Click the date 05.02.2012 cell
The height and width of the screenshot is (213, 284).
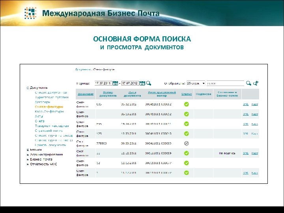point(129,104)
